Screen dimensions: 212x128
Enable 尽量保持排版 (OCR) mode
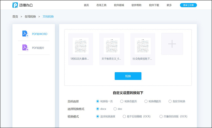tap(161, 116)
